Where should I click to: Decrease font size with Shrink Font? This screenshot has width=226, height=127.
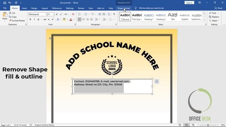tap(61, 14)
